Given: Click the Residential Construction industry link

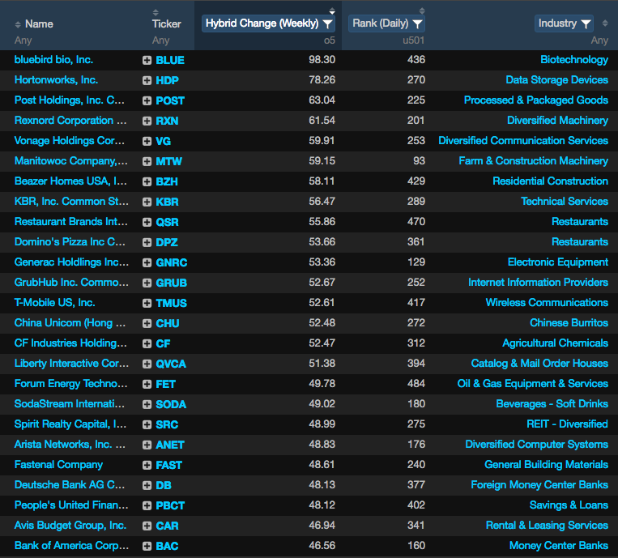Looking at the screenshot, I should click(551, 181).
